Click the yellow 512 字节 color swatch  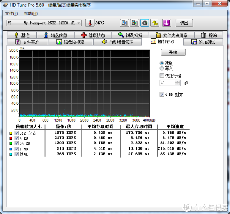tap(11, 133)
